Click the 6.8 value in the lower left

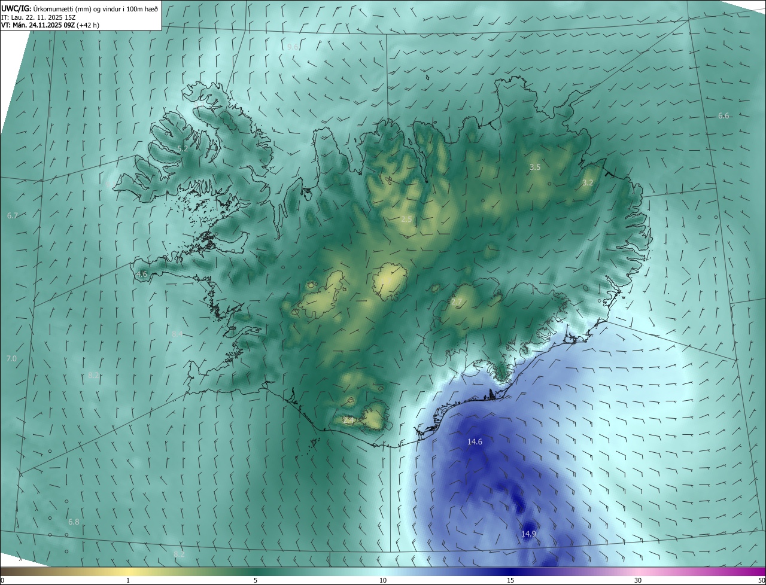[x=74, y=522]
